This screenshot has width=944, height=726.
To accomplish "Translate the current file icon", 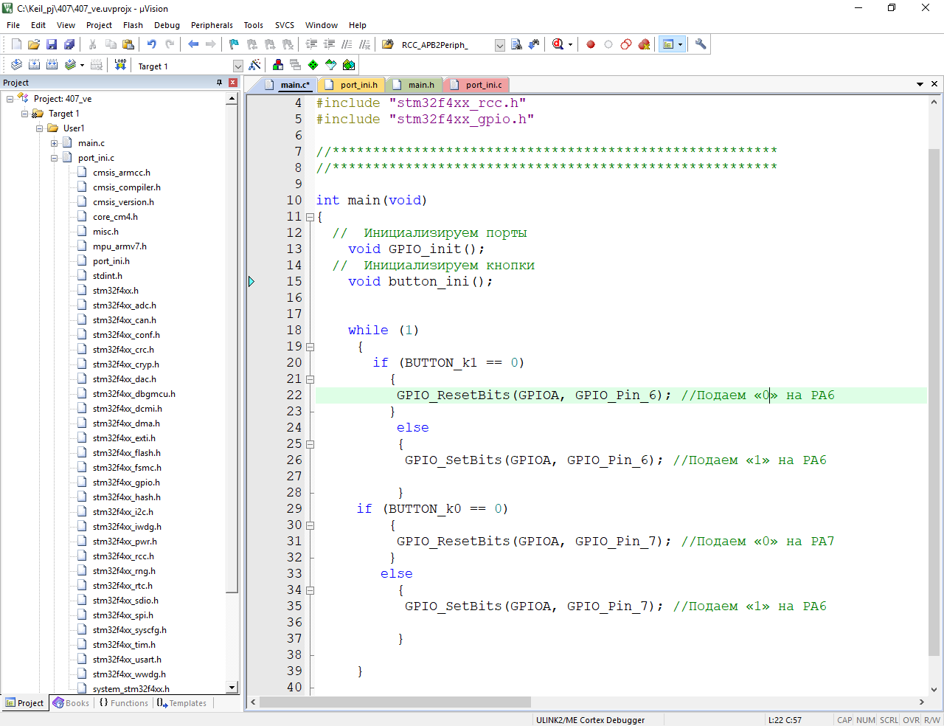I will click(16, 65).
